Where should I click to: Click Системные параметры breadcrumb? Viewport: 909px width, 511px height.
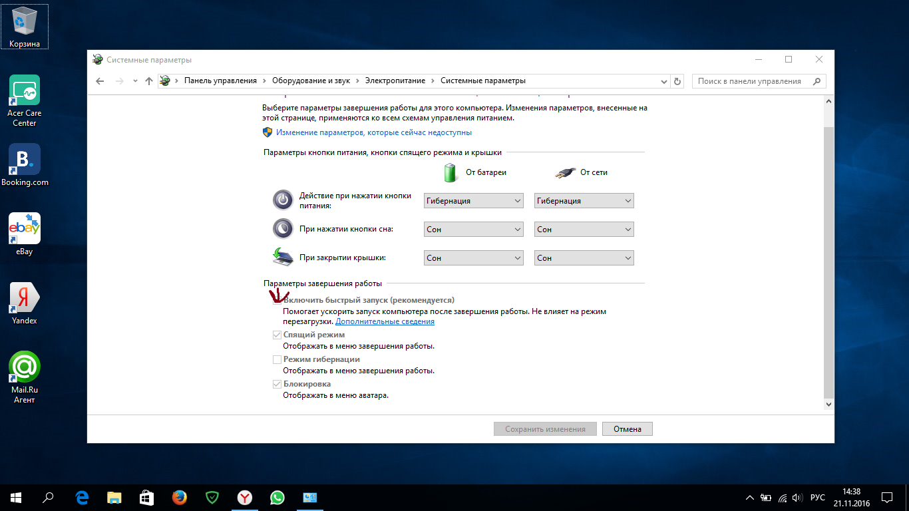pyautogui.click(x=483, y=81)
